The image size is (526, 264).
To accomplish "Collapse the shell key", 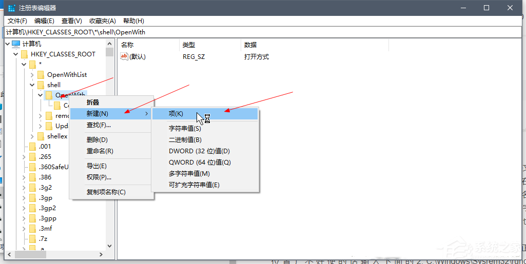I will [32, 85].
